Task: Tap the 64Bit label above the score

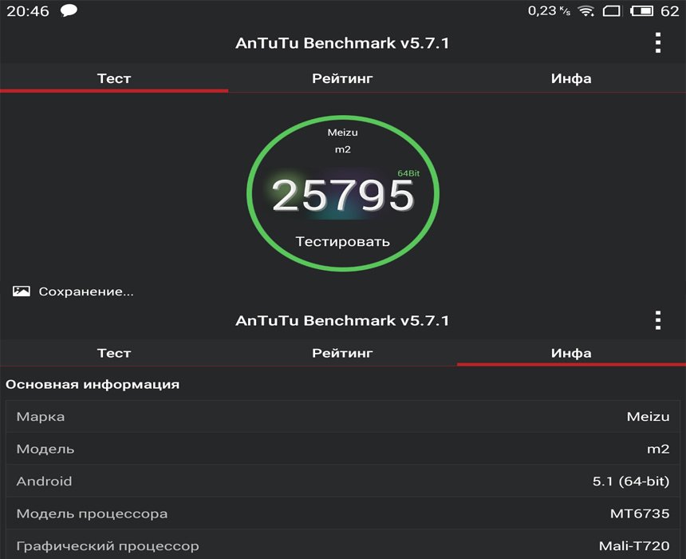Action: 408,173
